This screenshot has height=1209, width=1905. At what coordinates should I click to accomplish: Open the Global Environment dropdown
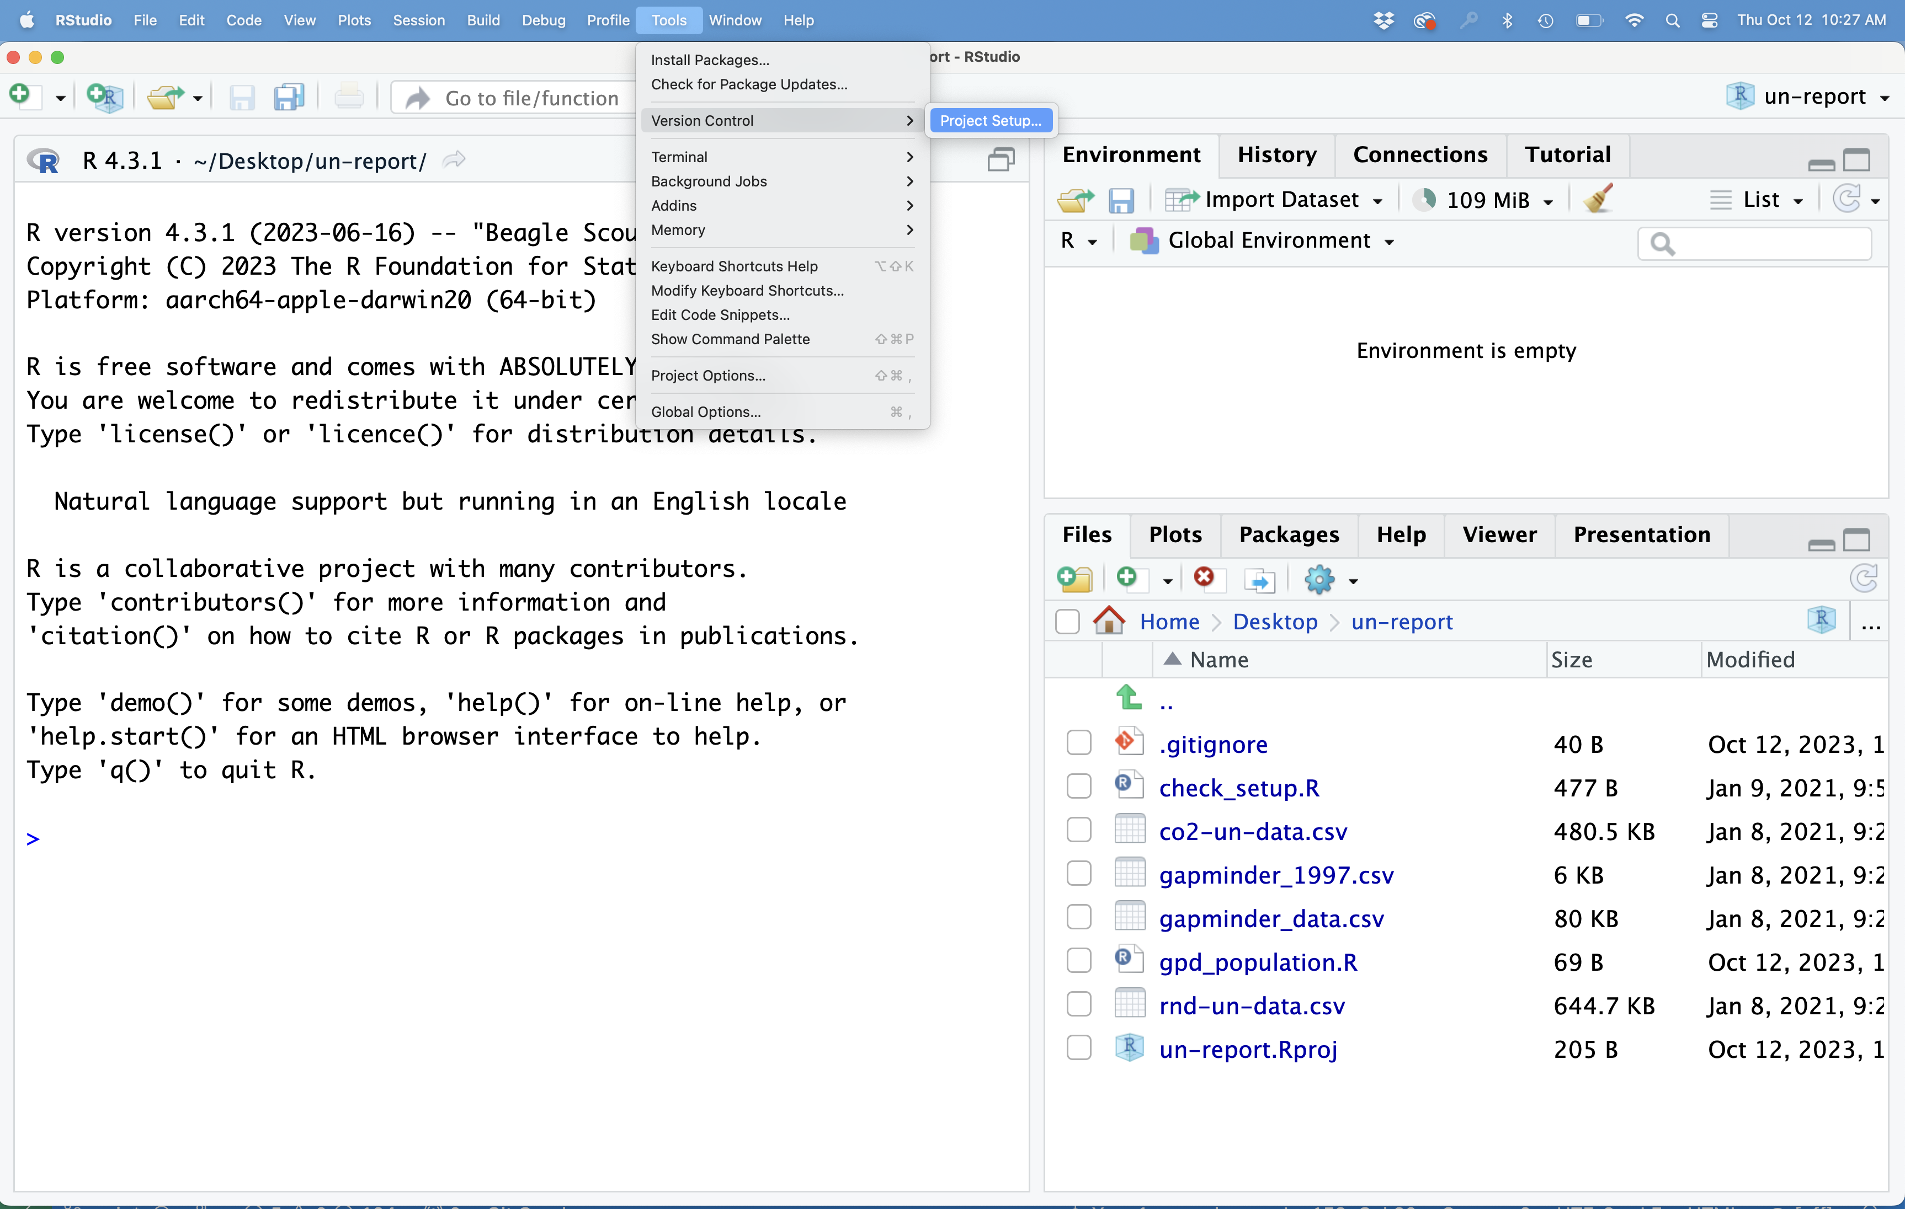point(1263,240)
